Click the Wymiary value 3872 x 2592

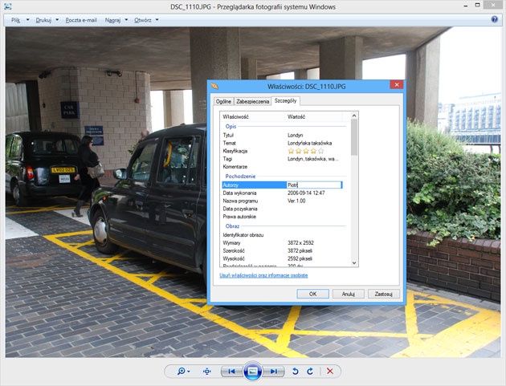(x=300, y=243)
